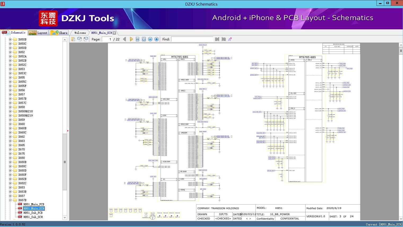Click the Find search field
403x227 pixels.
pos(192,39)
